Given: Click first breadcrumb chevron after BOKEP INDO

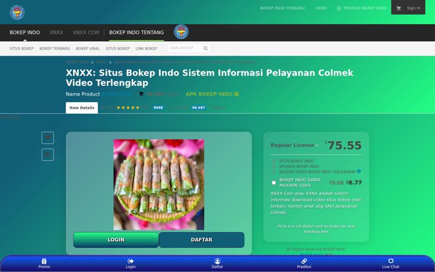Looking at the screenshot, I should coord(92,62).
